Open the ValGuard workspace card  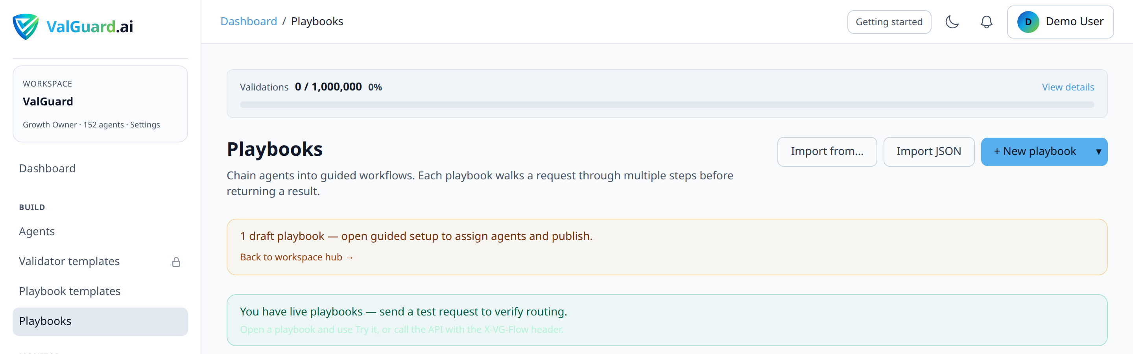100,104
